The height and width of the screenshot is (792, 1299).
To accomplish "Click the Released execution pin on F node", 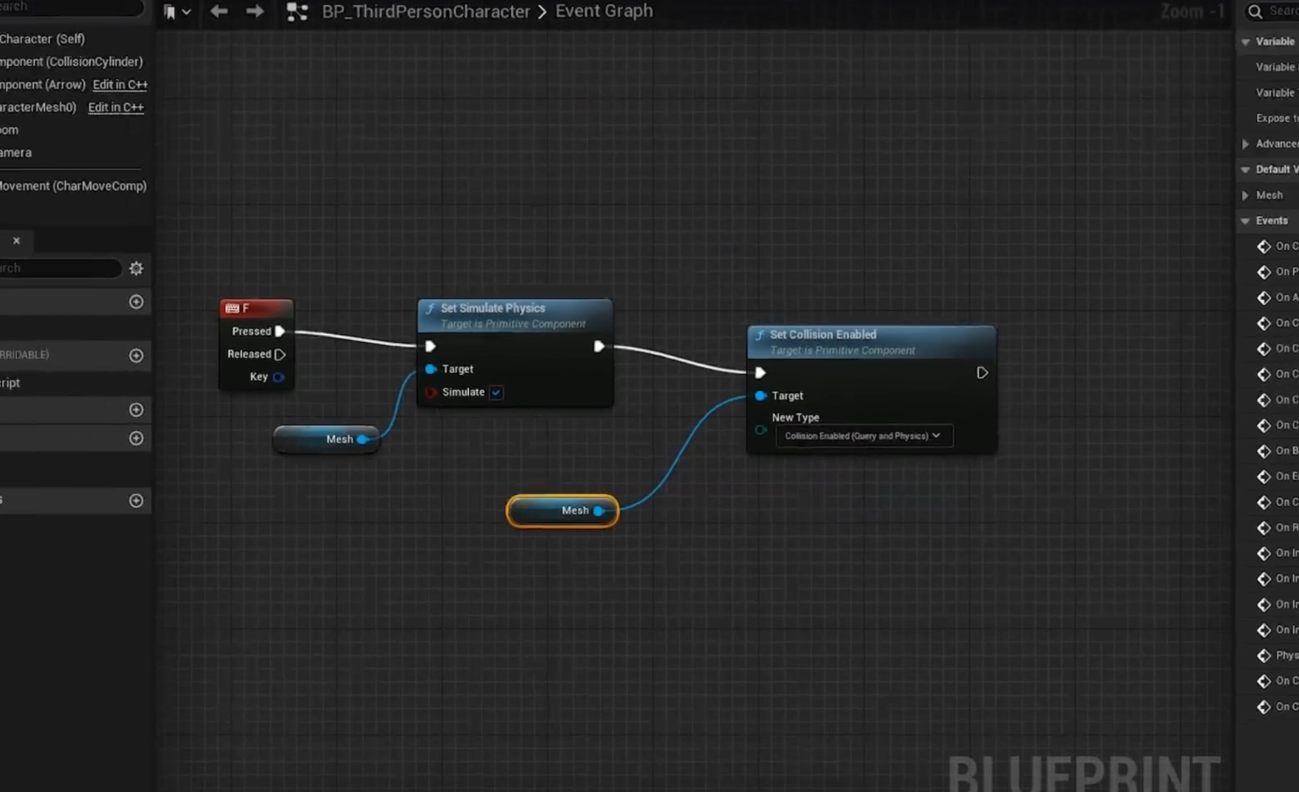I will point(280,354).
